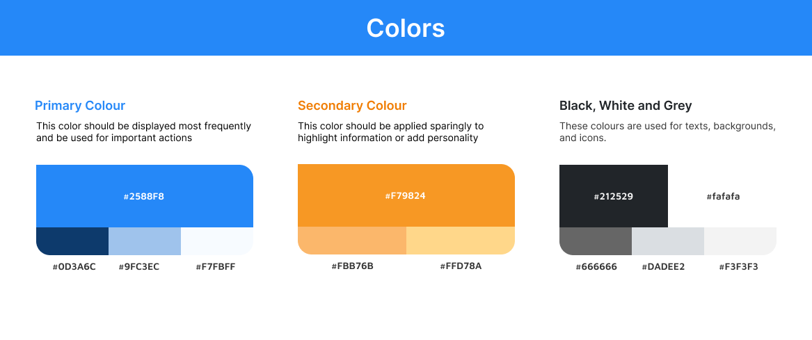The width and height of the screenshot is (812, 340).
Task: Select the dark grey #666666 swatch
Action: click(x=596, y=241)
